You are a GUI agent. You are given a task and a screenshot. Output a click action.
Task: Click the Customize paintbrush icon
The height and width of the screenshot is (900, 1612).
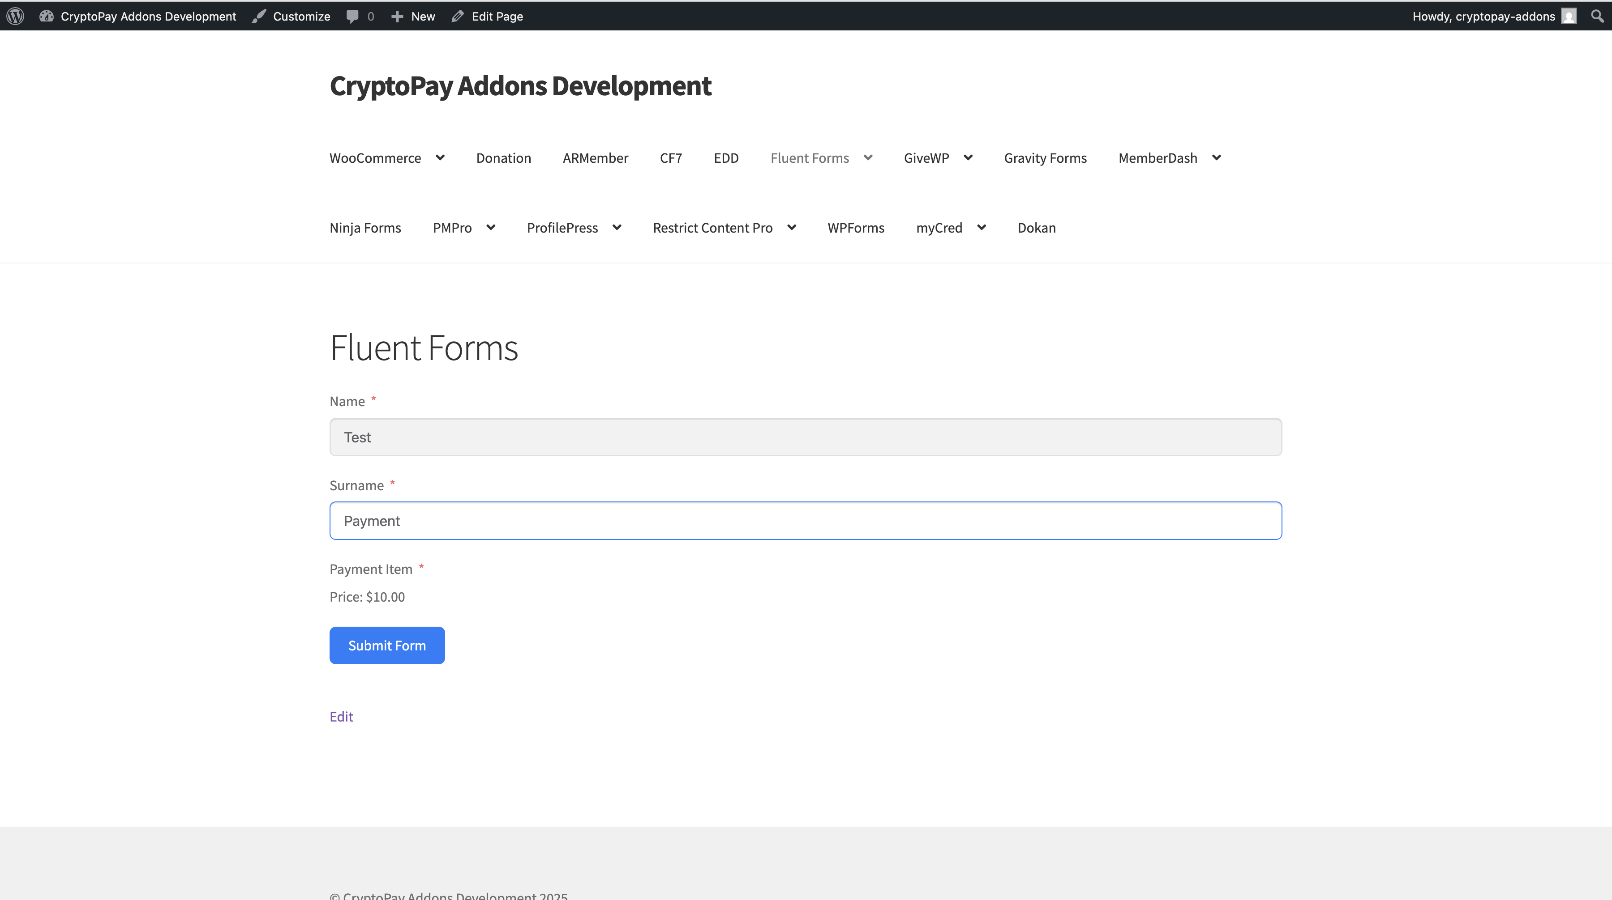(259, 16)
